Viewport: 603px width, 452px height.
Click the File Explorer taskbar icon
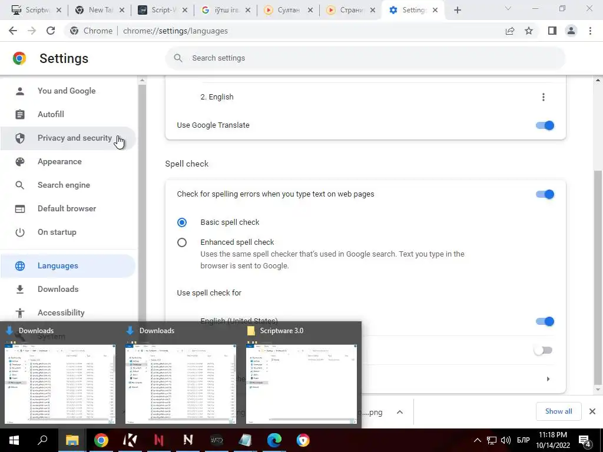(72, 440)
